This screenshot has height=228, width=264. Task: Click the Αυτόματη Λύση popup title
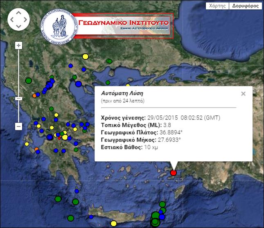click(122, 93)
